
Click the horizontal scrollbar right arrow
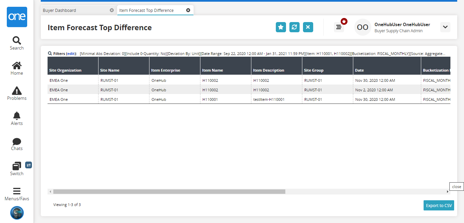[447, 192]
